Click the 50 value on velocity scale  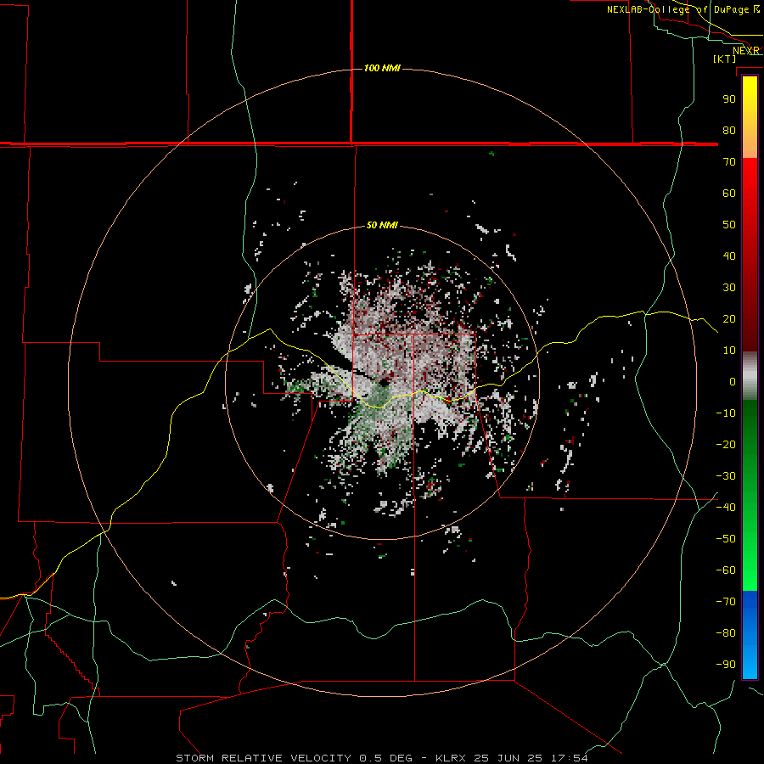coord(729,225)
